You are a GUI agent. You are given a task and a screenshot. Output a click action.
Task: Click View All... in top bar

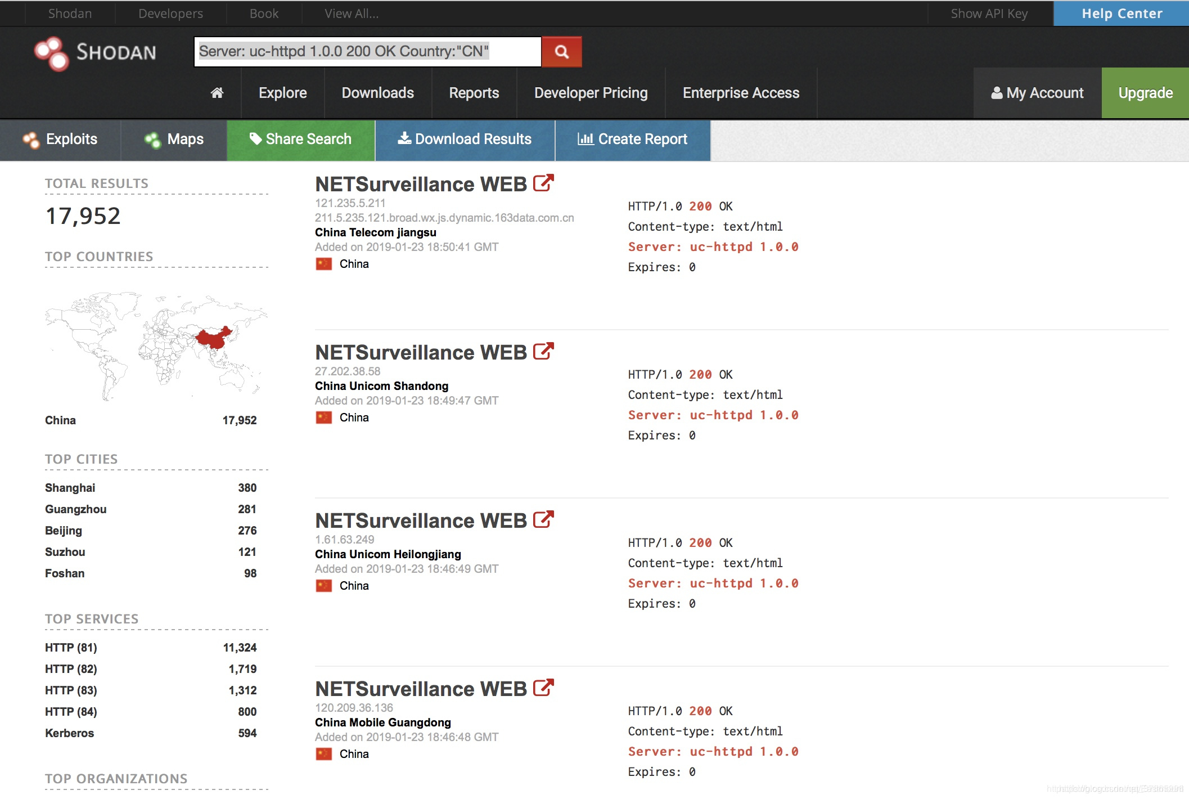[x=352, y=14]
